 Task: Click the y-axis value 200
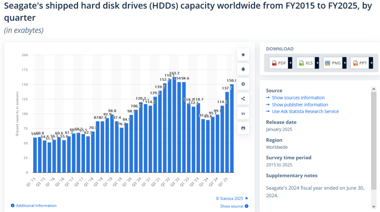(x=25, y=55)
